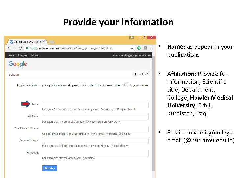Screen dimensions: 237x178
Task: Click into the Homepage field
Action: point(95,153)
